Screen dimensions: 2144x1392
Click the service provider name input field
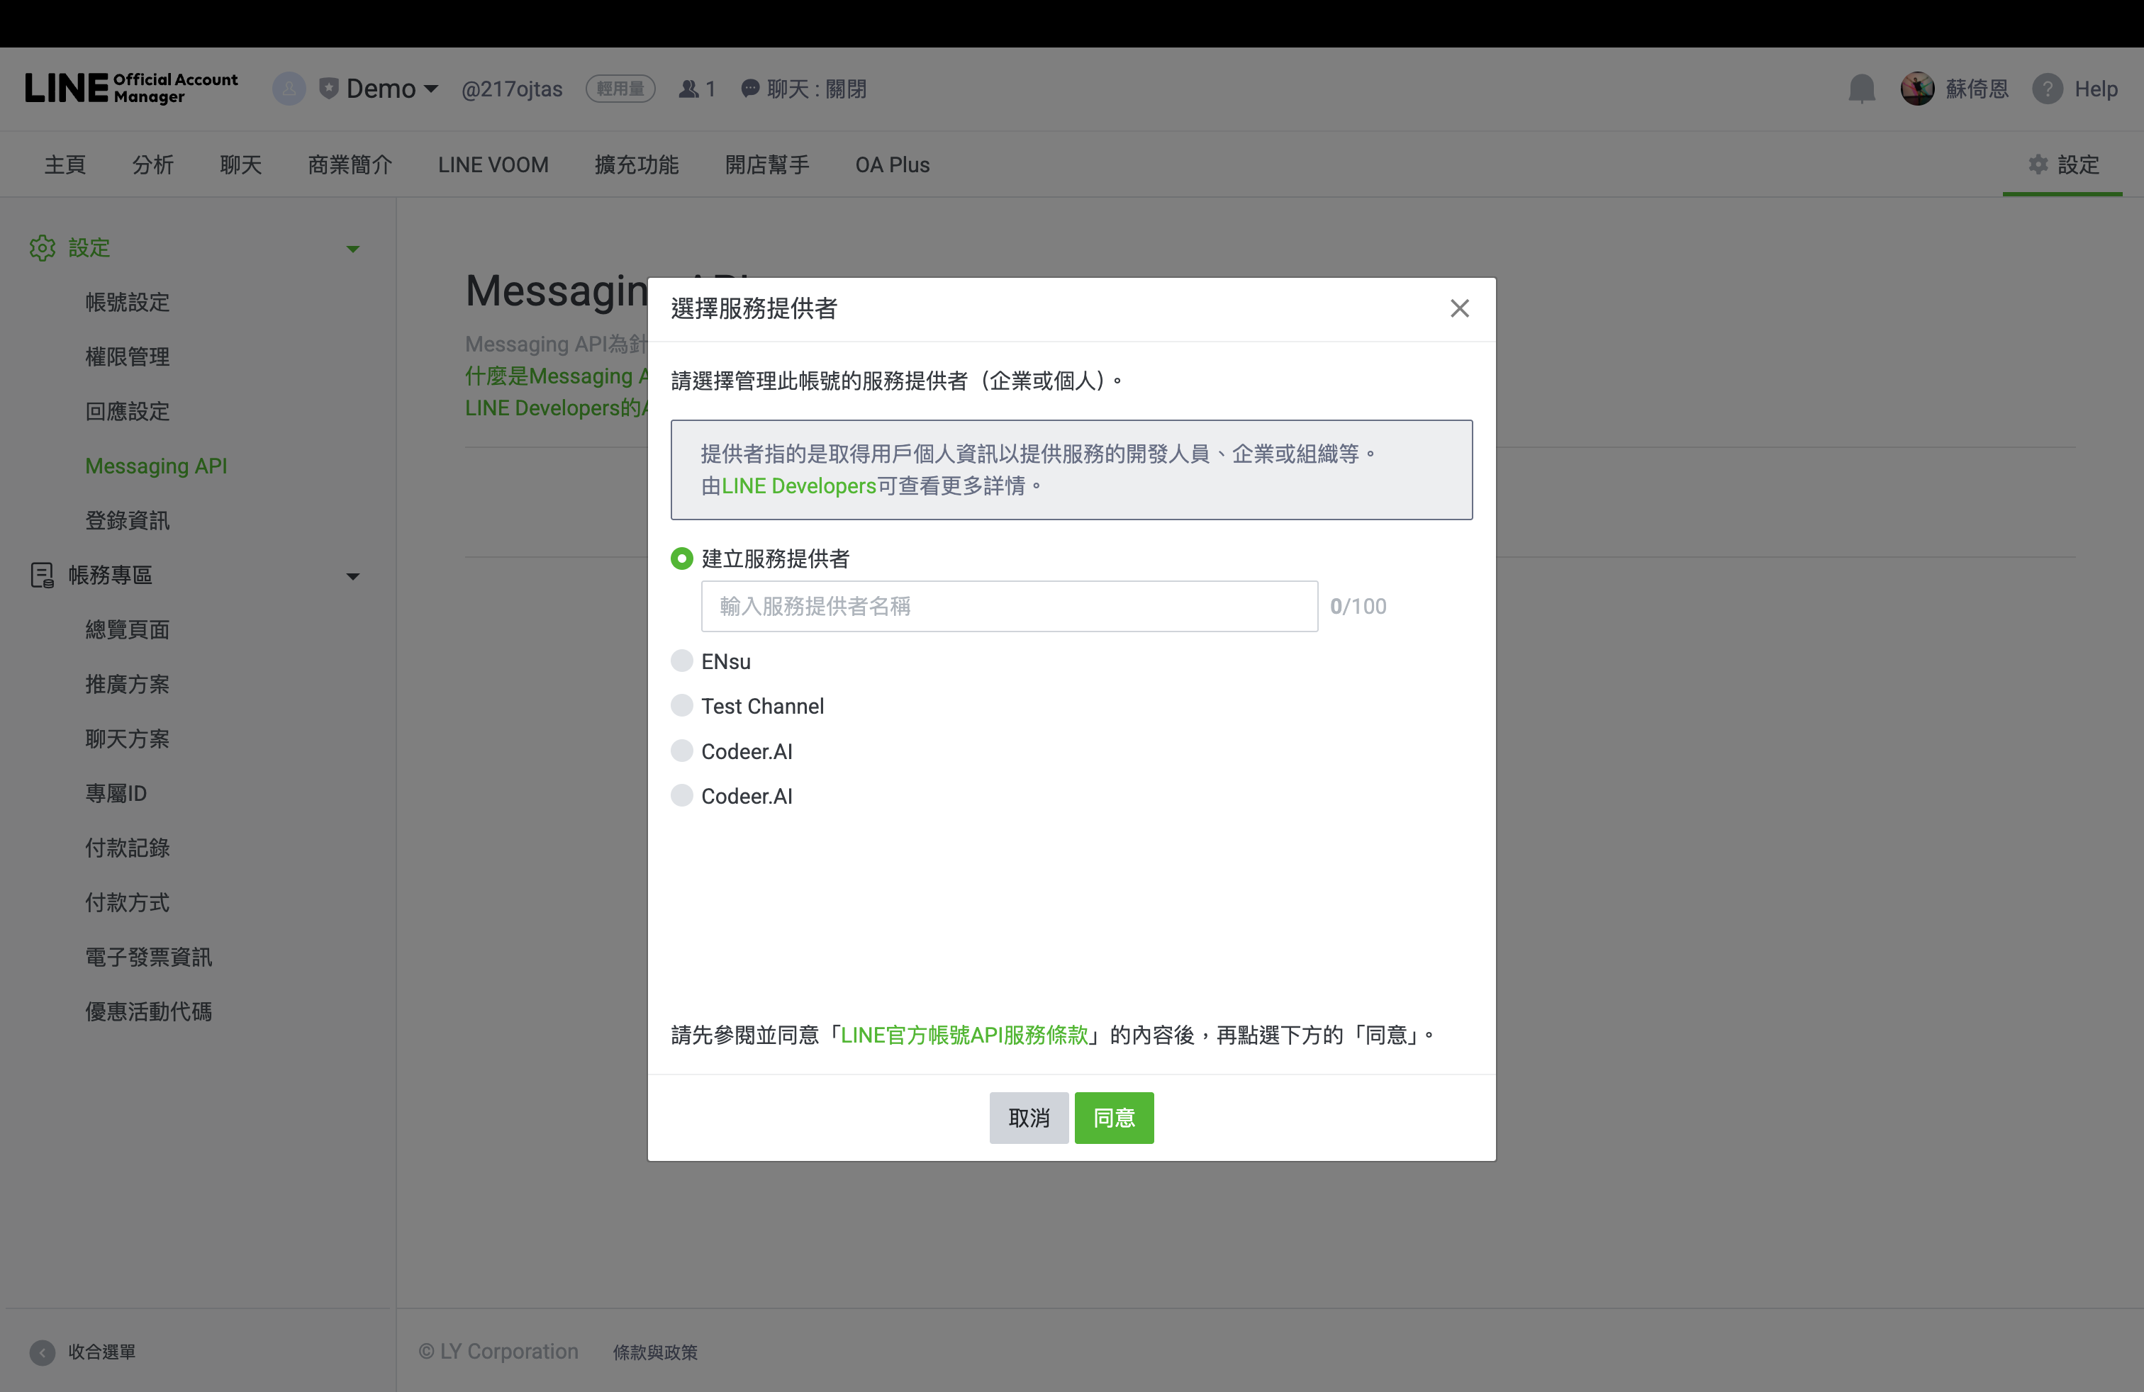click(x=1009, y=606)
